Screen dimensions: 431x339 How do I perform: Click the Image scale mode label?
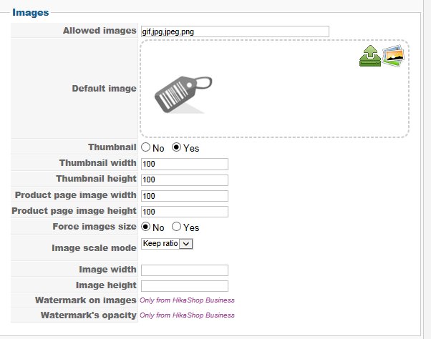(94, 248)
